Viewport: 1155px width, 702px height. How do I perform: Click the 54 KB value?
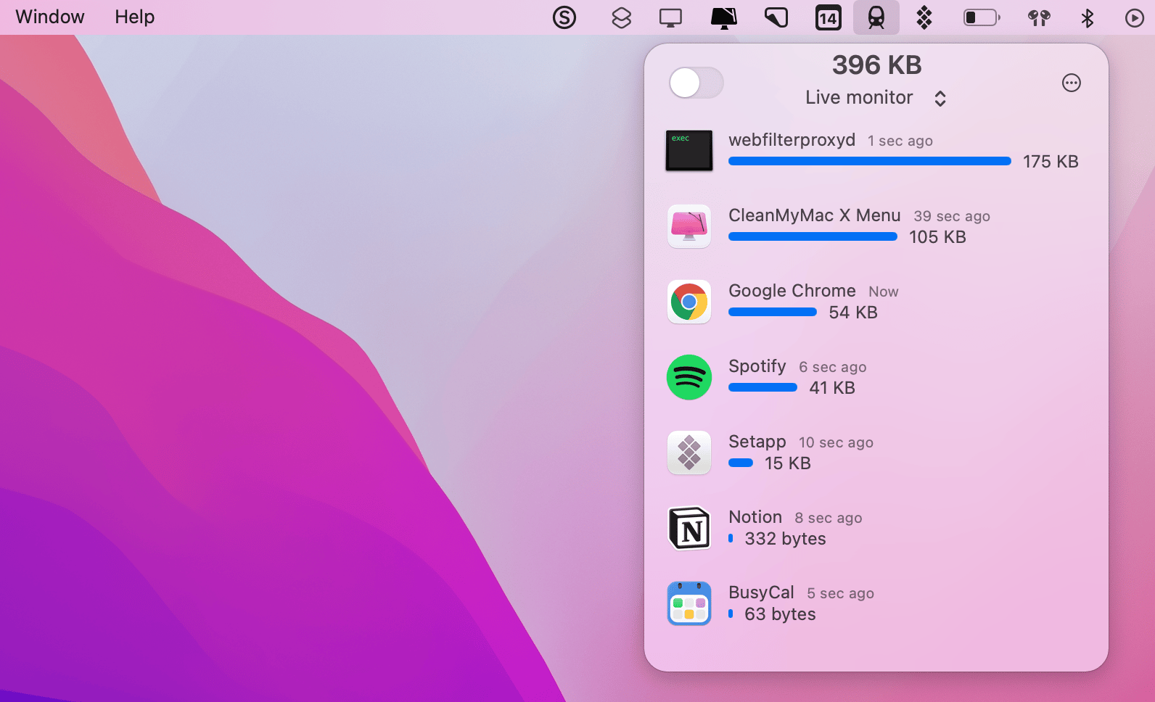tap(853, 313)
